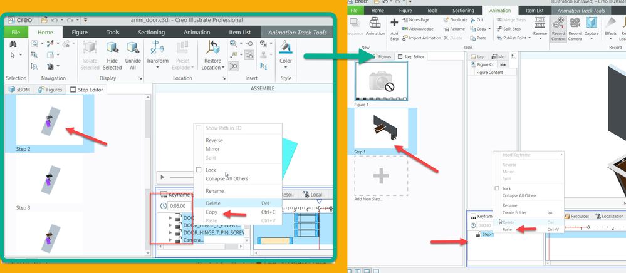The height and width of the screenshot is (273, 626).
Task: Click the green File button in left window
Action: (x=16, y=33)
